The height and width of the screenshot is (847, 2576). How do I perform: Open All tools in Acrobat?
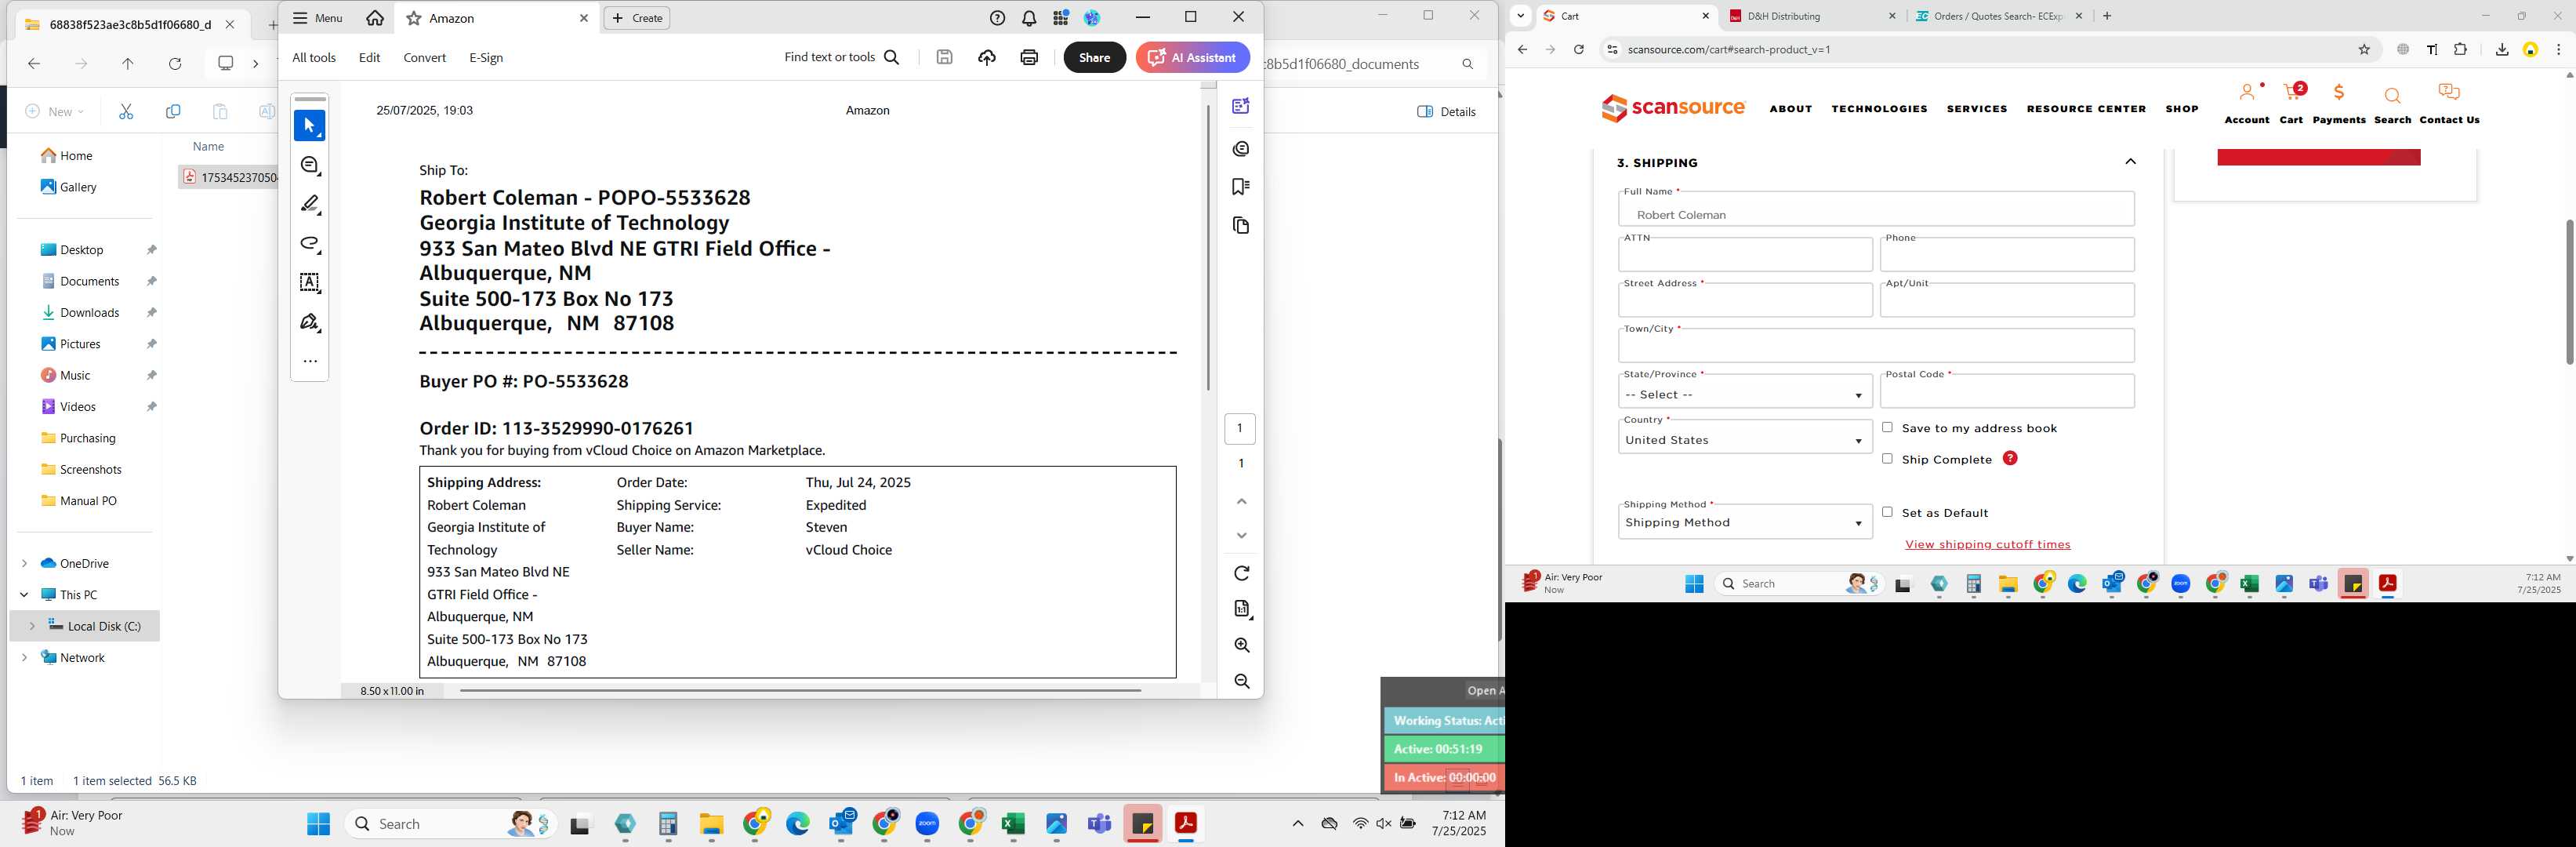pyautogui.click(x=313, y=58)
